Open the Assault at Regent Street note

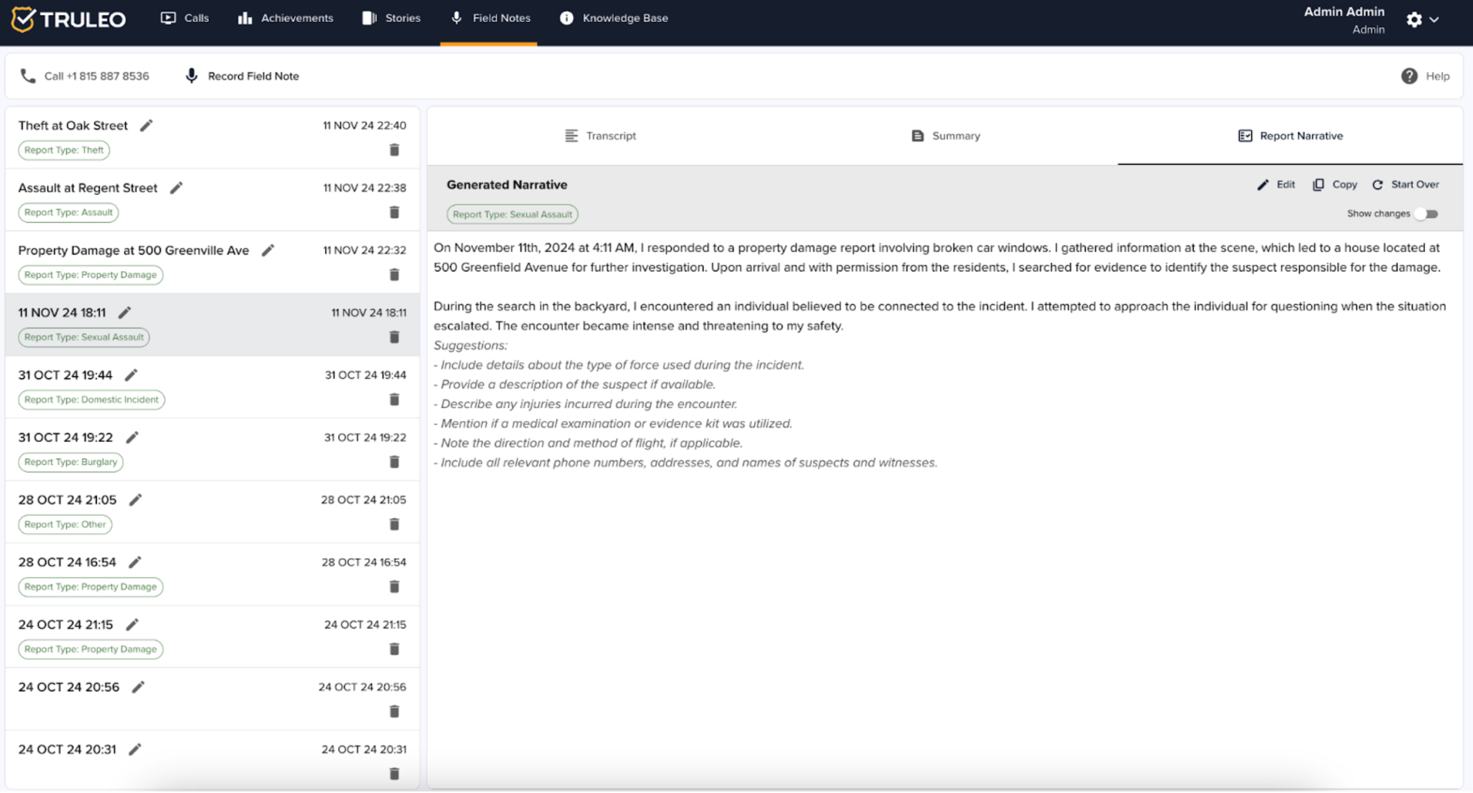[212, 199]
